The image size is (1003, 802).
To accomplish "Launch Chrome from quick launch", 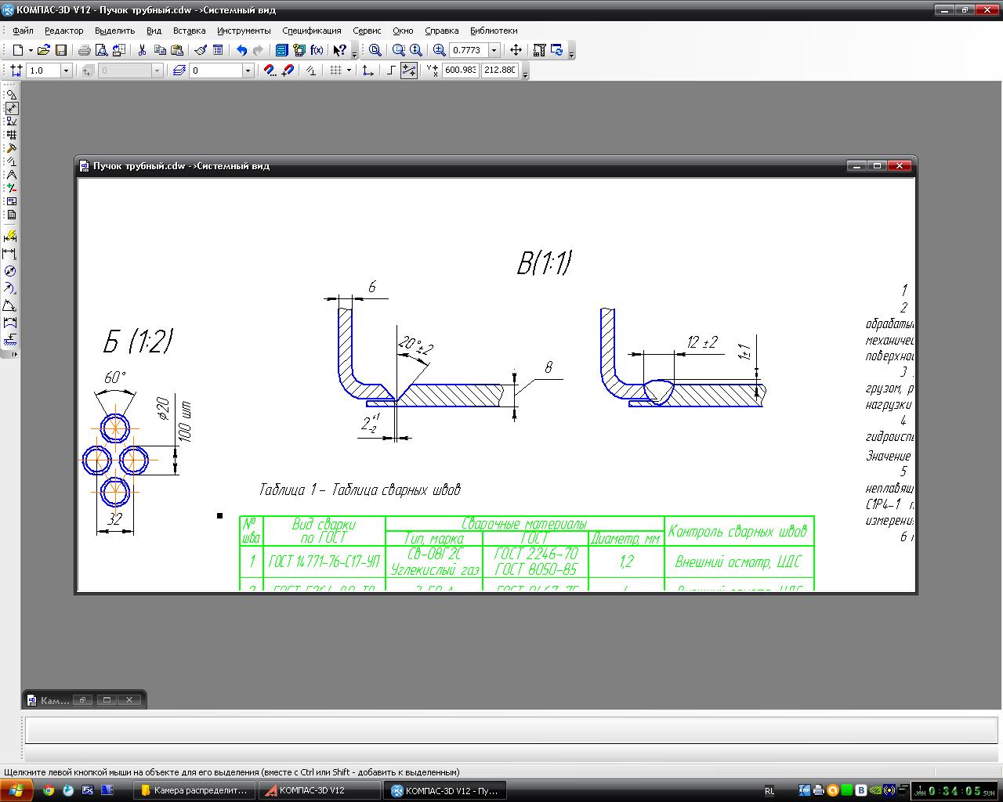I will point(49,790).
